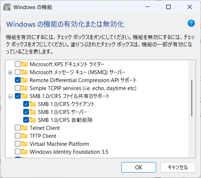Confirm changes with the OK button
Screen dimensions: 201x178
click(x=139, y=167)
